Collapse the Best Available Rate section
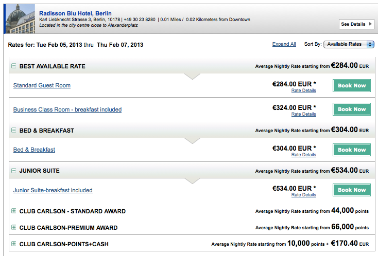378x256 pixels. (13, 66)
